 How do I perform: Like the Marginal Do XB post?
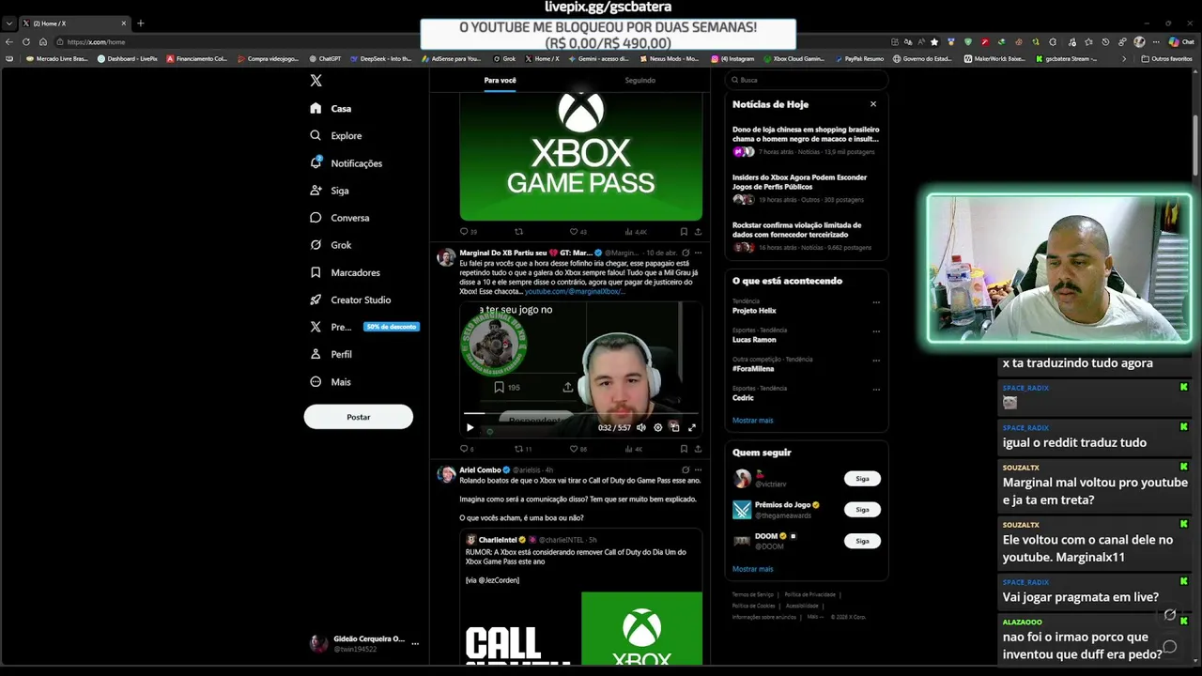tap(578, 449)
